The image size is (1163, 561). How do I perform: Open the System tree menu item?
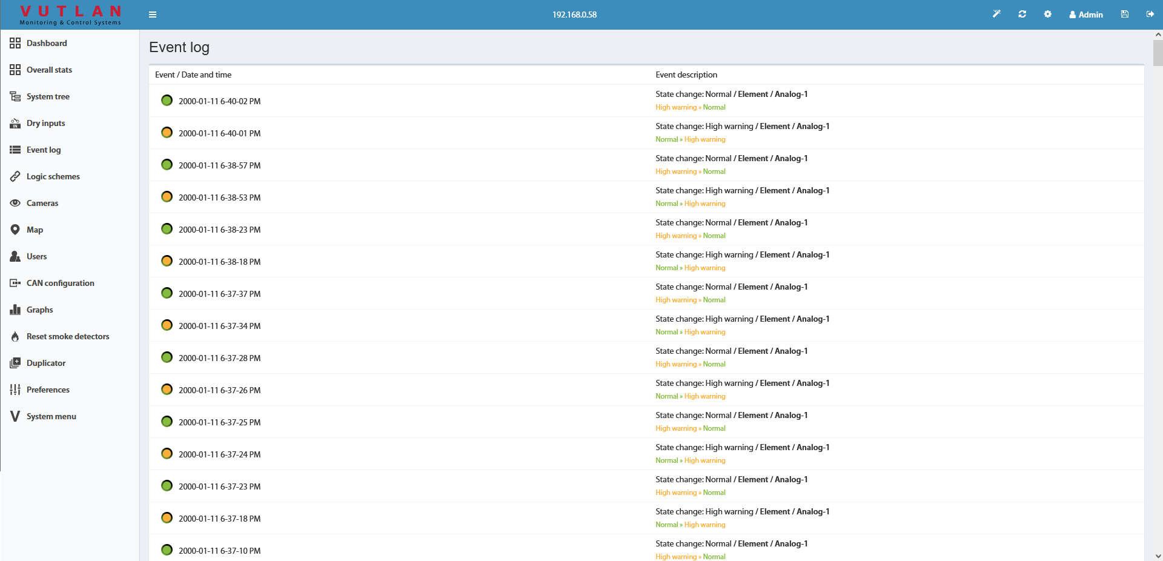pyautogui.click(x=48, y=96)
